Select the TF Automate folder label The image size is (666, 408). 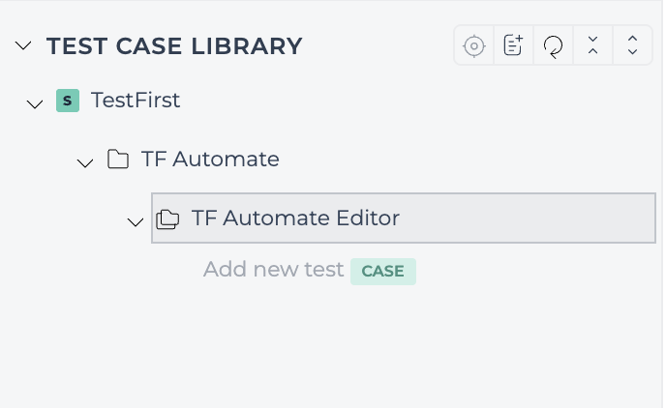210,160
